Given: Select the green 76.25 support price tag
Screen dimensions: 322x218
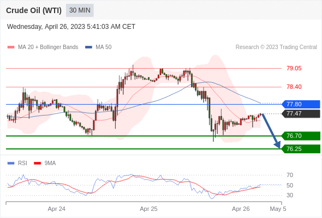Looking at the screenshot, I should pos(301,149).
